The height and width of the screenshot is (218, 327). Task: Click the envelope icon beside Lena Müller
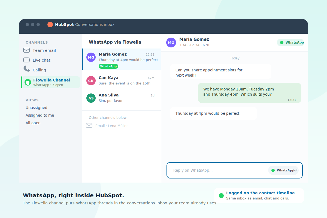coord(89,125)
